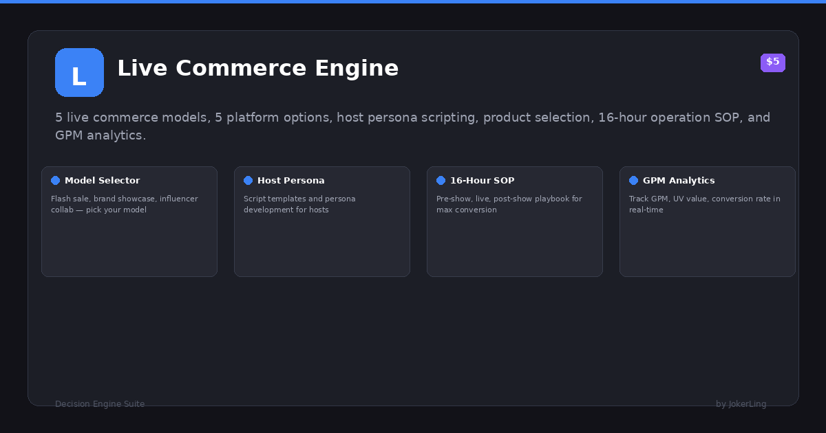
Task: Click the $5 price badge
Action: click(x=773, y=63)
